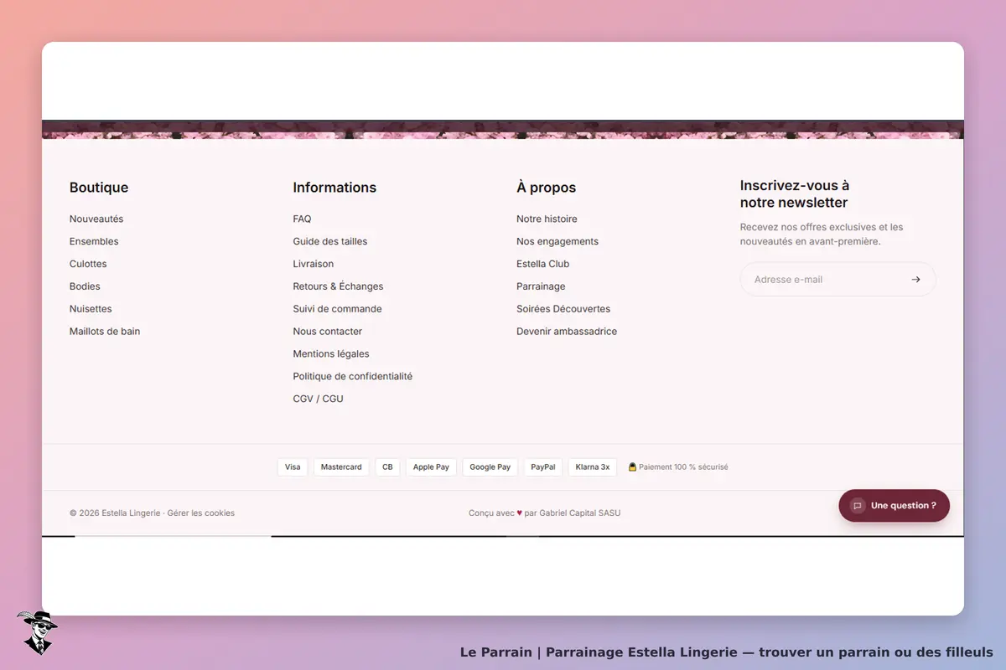Open Culottes category link
Image resolution: width=1006 pixels, height=670 pixels.
(88, 264)
